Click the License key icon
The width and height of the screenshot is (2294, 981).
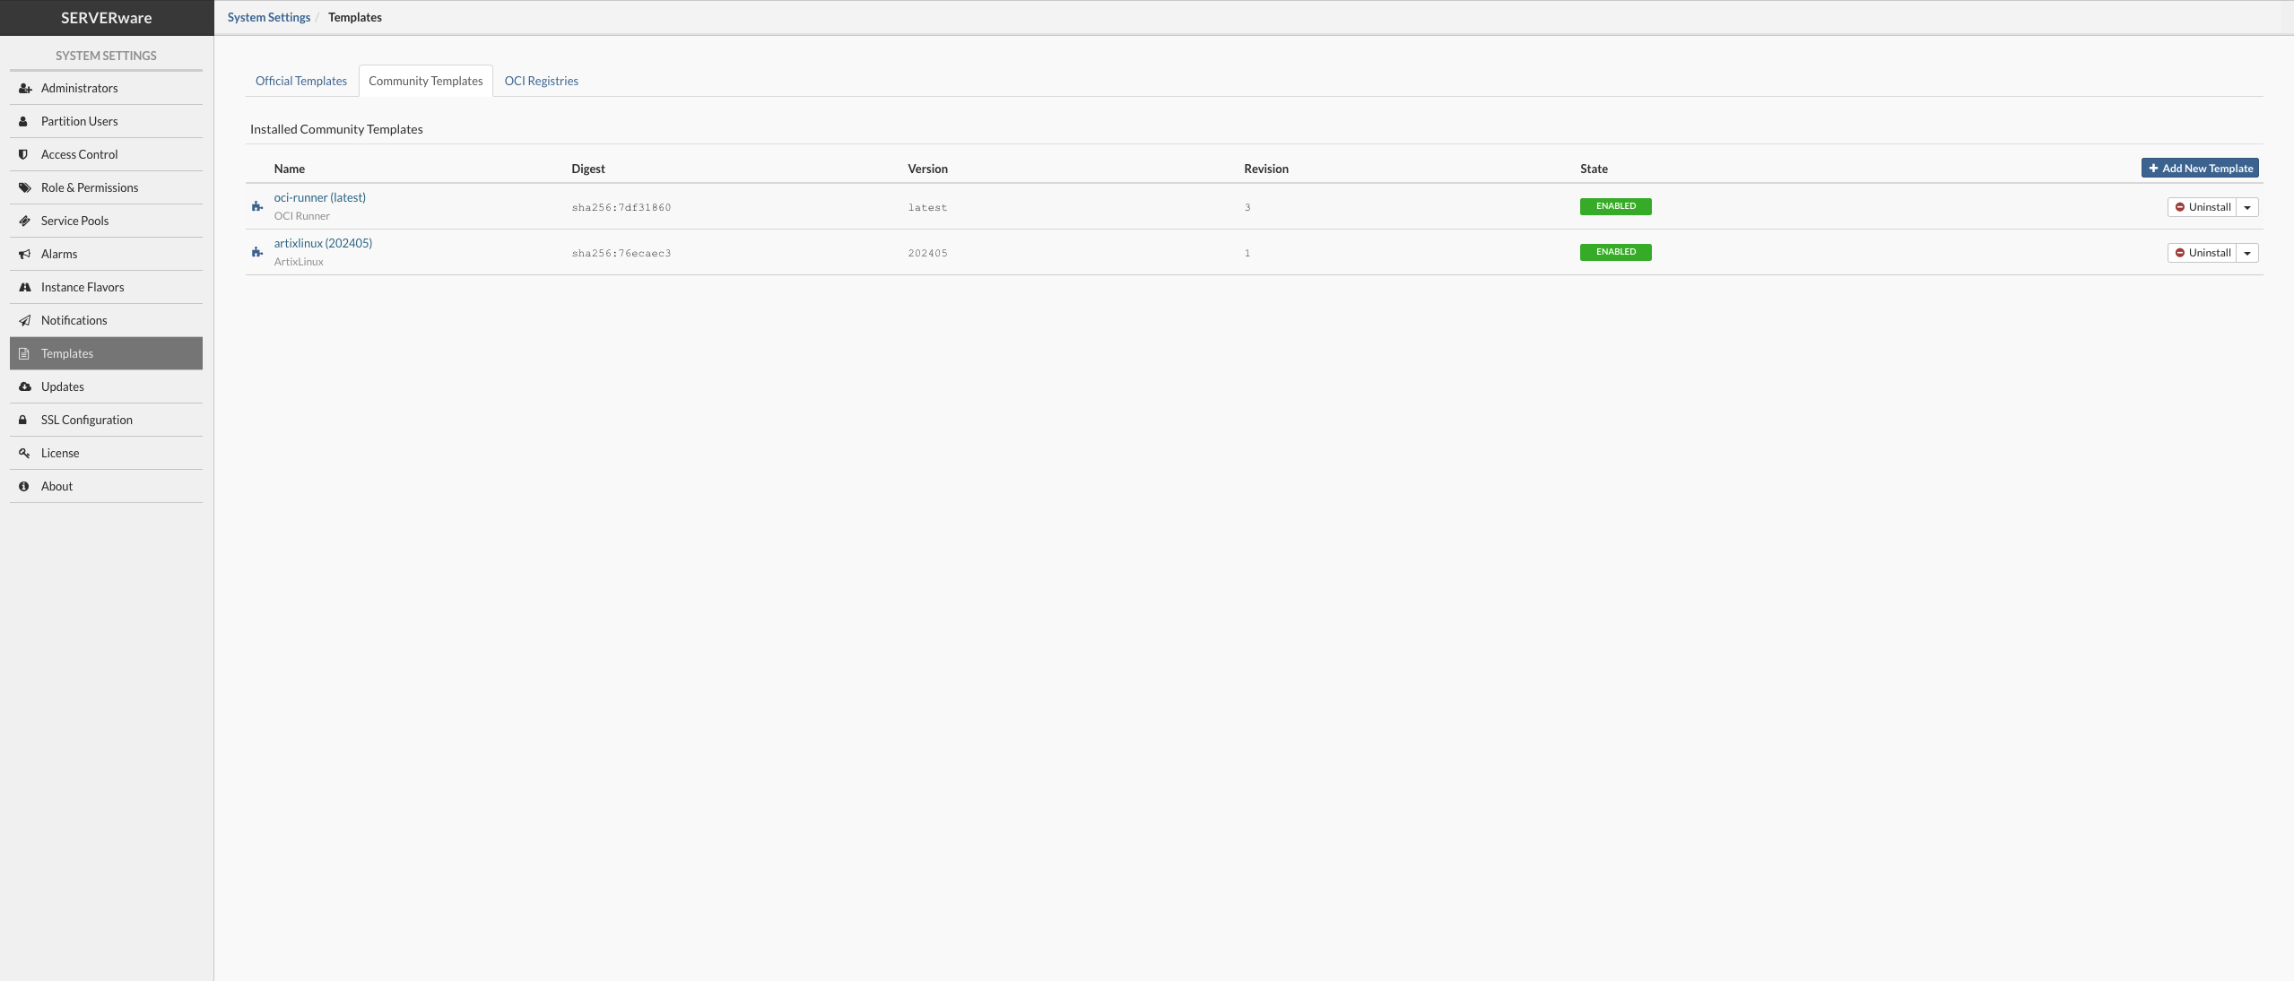tap(24, 453)
